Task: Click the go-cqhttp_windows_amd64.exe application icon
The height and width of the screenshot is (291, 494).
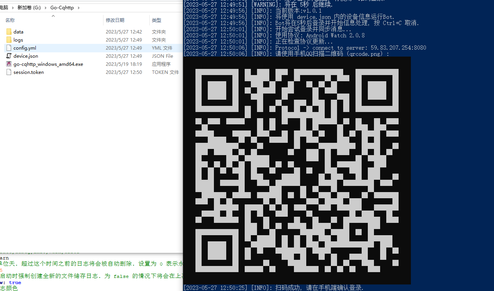Action: point(9,64)
